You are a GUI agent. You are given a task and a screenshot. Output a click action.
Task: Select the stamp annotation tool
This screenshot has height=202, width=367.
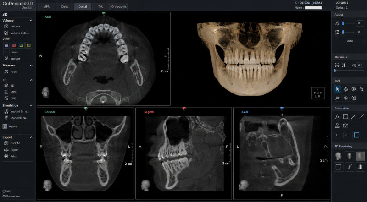[337, 126]
